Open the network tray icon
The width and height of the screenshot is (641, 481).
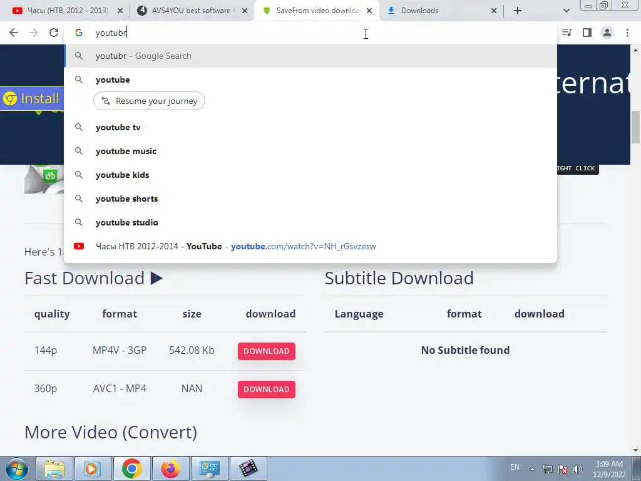547,469
